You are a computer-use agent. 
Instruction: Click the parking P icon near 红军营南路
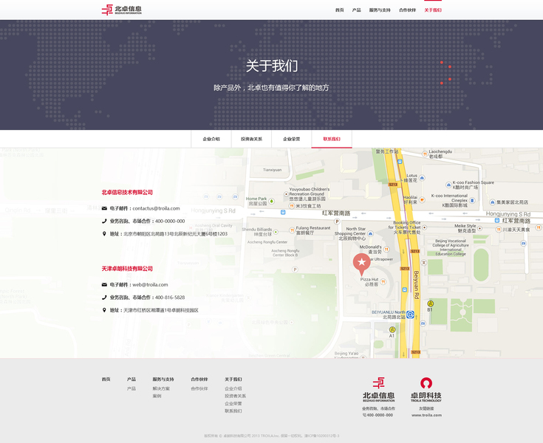pos(337,221)
